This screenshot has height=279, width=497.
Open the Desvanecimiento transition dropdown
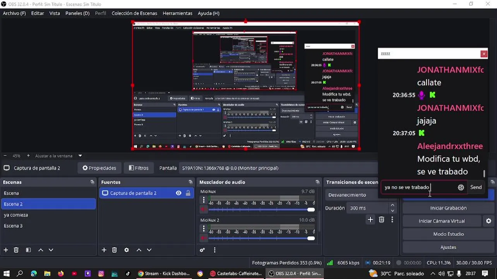click(362, 195)
